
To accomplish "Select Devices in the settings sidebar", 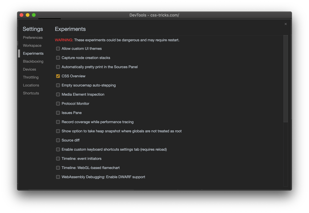I will click(29, 69).
